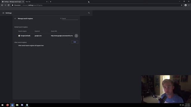The width and height of the screenshot is (191, 107).
Task: Open a new tab with the plus button
Action: 50,2
